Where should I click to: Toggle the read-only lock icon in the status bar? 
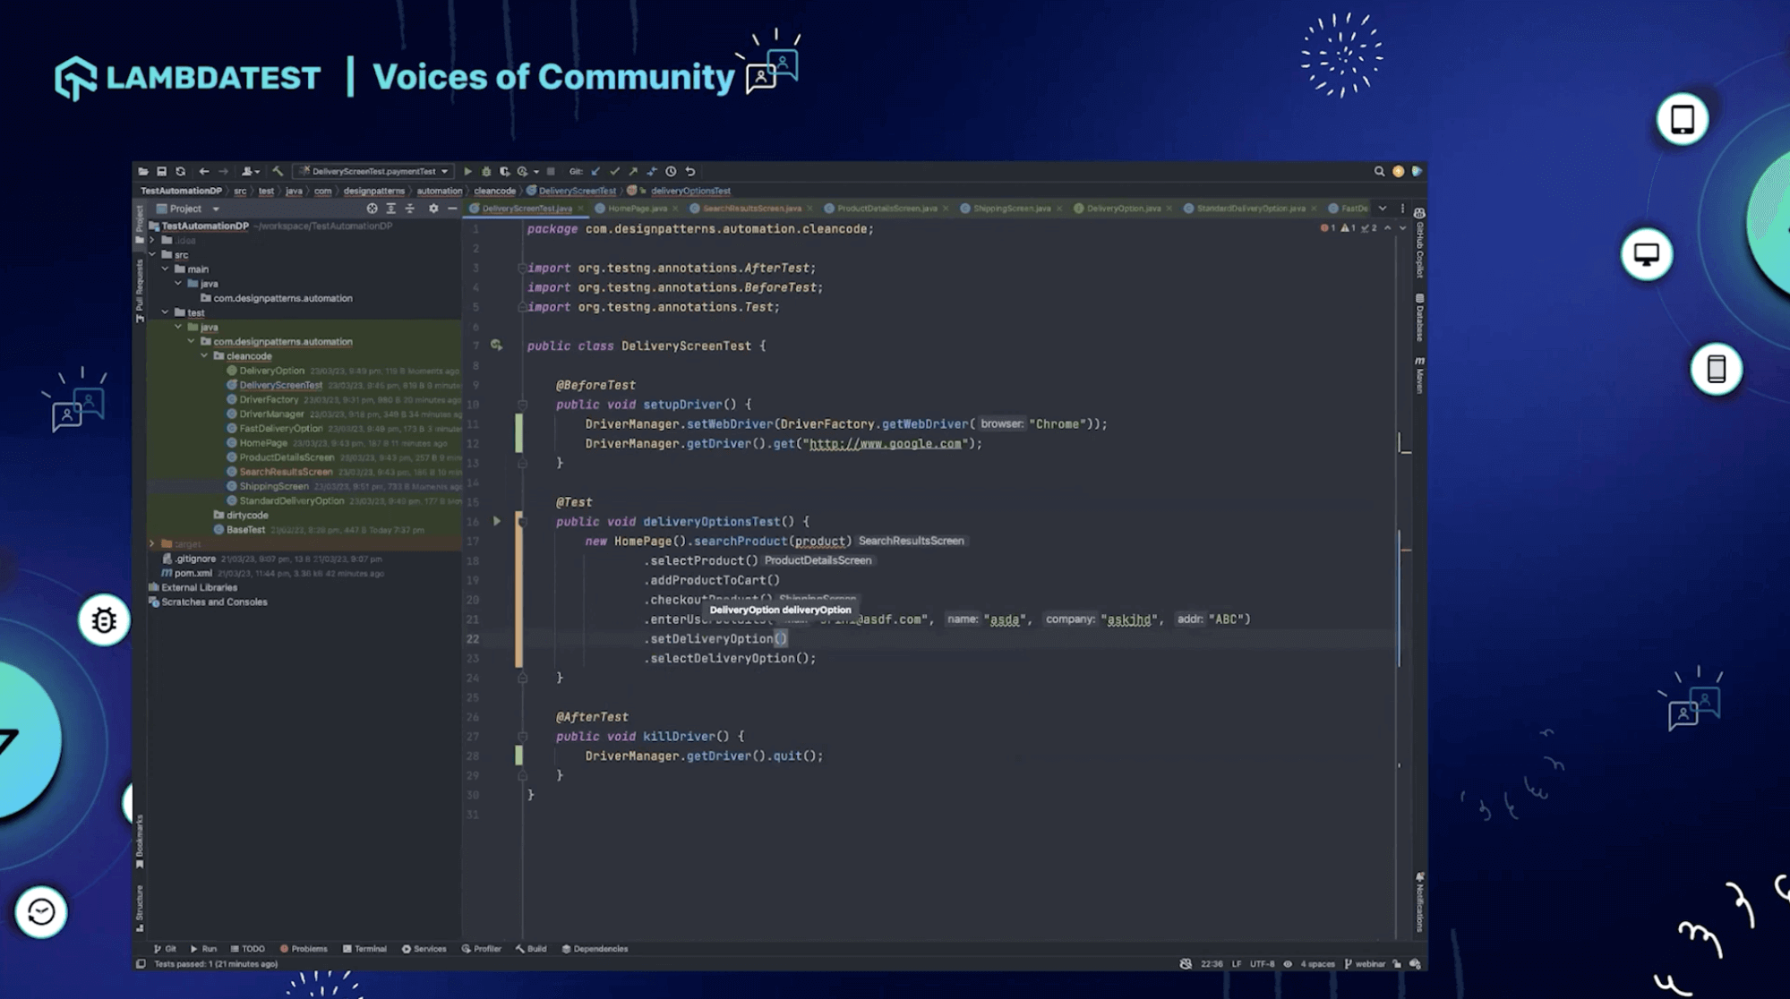(1397, 964)
